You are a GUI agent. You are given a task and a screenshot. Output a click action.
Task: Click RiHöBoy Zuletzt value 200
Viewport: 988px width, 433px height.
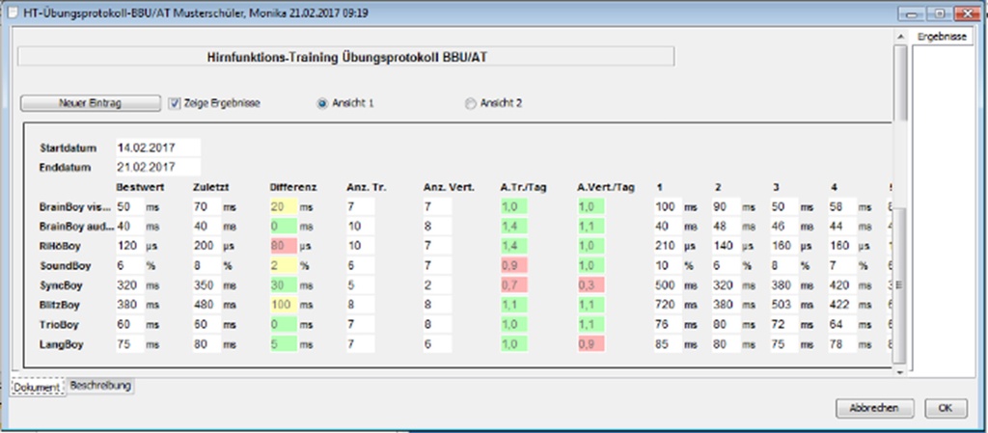[x=206, y=246]
